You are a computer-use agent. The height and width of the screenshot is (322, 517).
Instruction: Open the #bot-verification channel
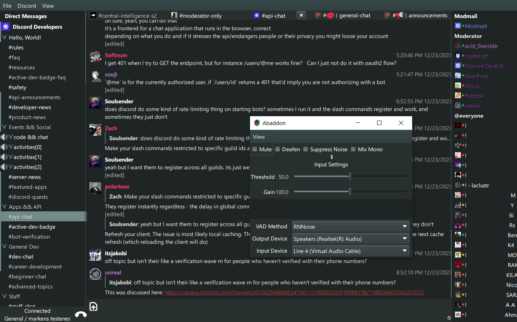29,237
